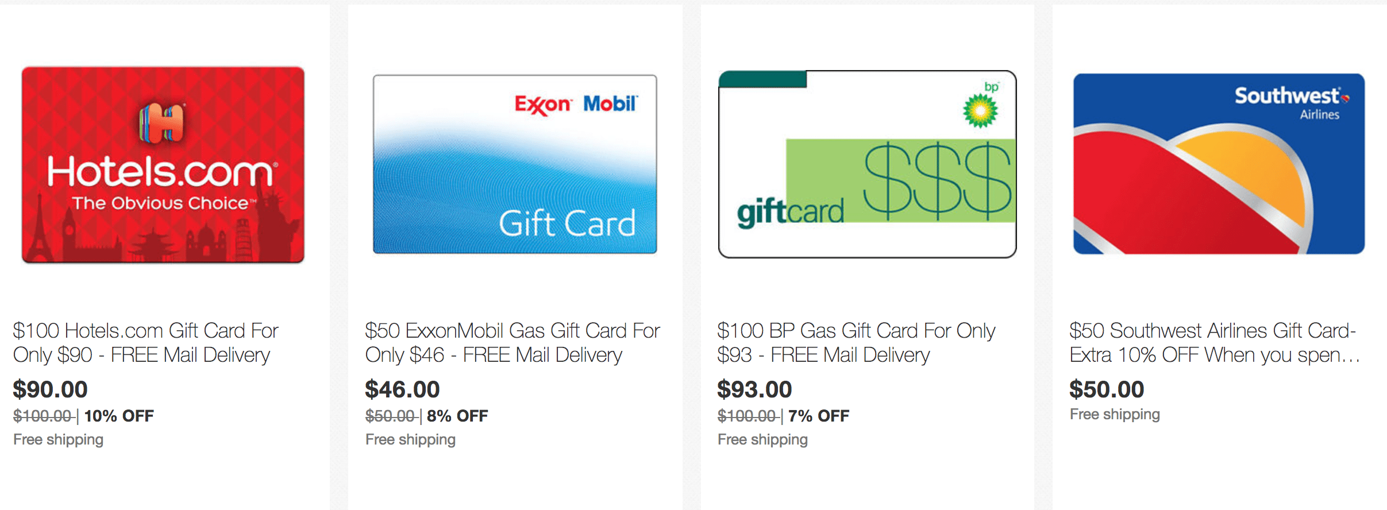
Task: Click the $46.00 price of ExxonMobil card
Action: [402, 389]
